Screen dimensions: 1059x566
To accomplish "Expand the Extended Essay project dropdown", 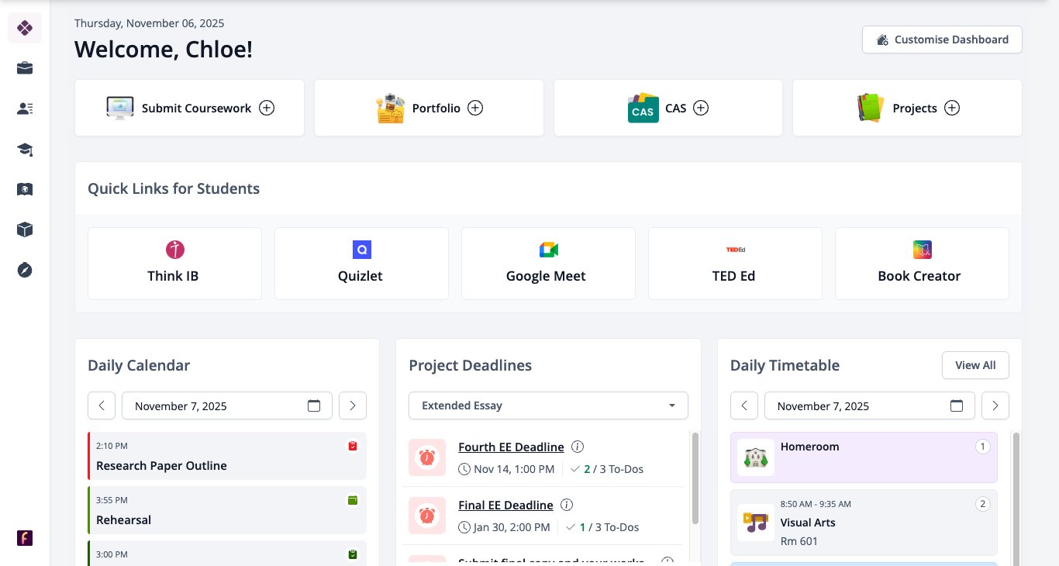I will click(x=548, y=406).
